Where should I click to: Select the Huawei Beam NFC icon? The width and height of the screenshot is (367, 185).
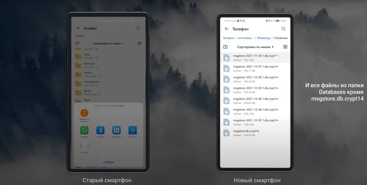(x=117, y=130)
